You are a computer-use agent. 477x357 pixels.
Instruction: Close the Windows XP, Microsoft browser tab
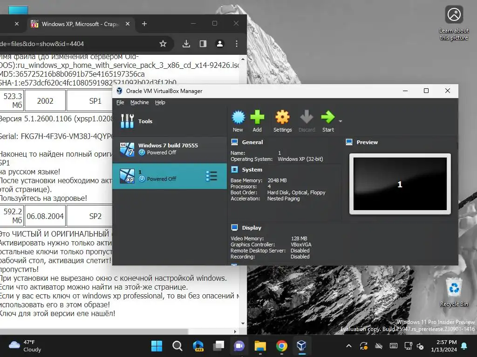[128, 24]
